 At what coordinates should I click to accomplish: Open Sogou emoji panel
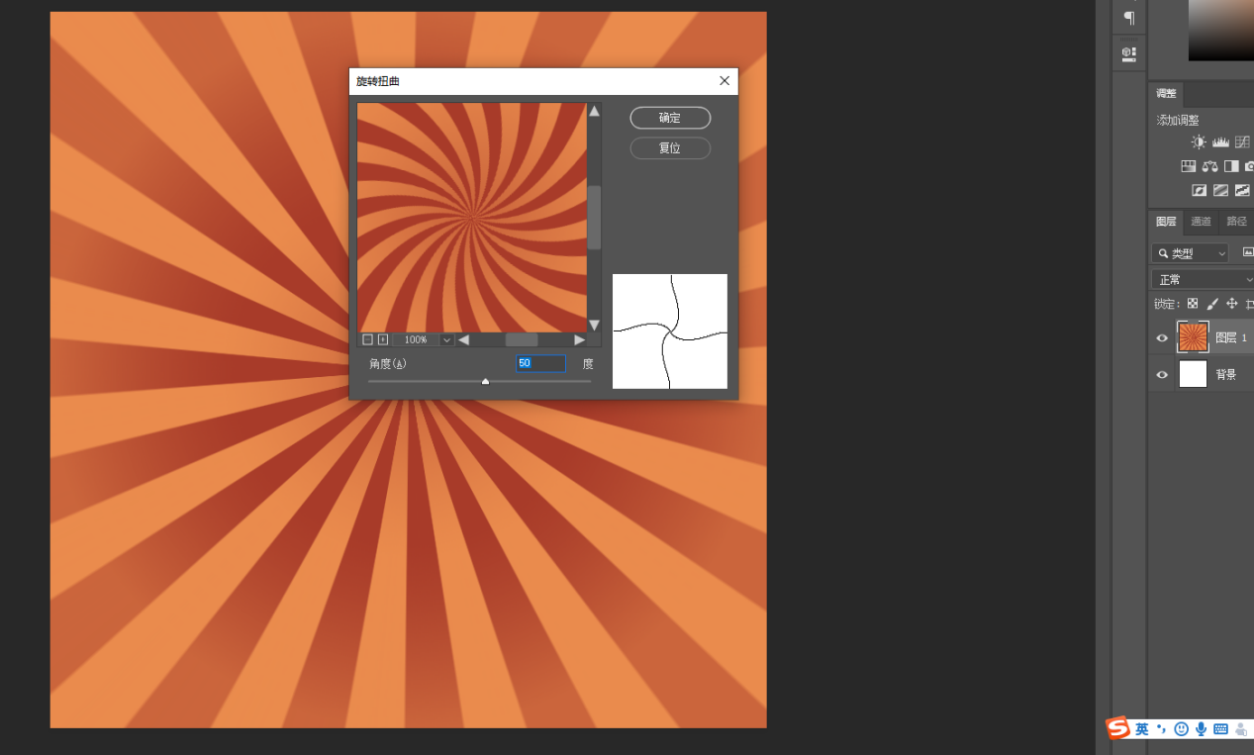[x=1182, y=729]
